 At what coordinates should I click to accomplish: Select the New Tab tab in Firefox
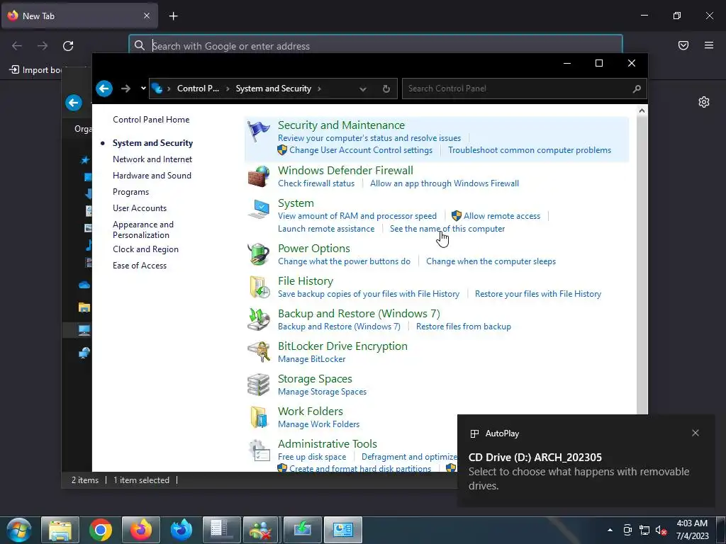(79, 16)
